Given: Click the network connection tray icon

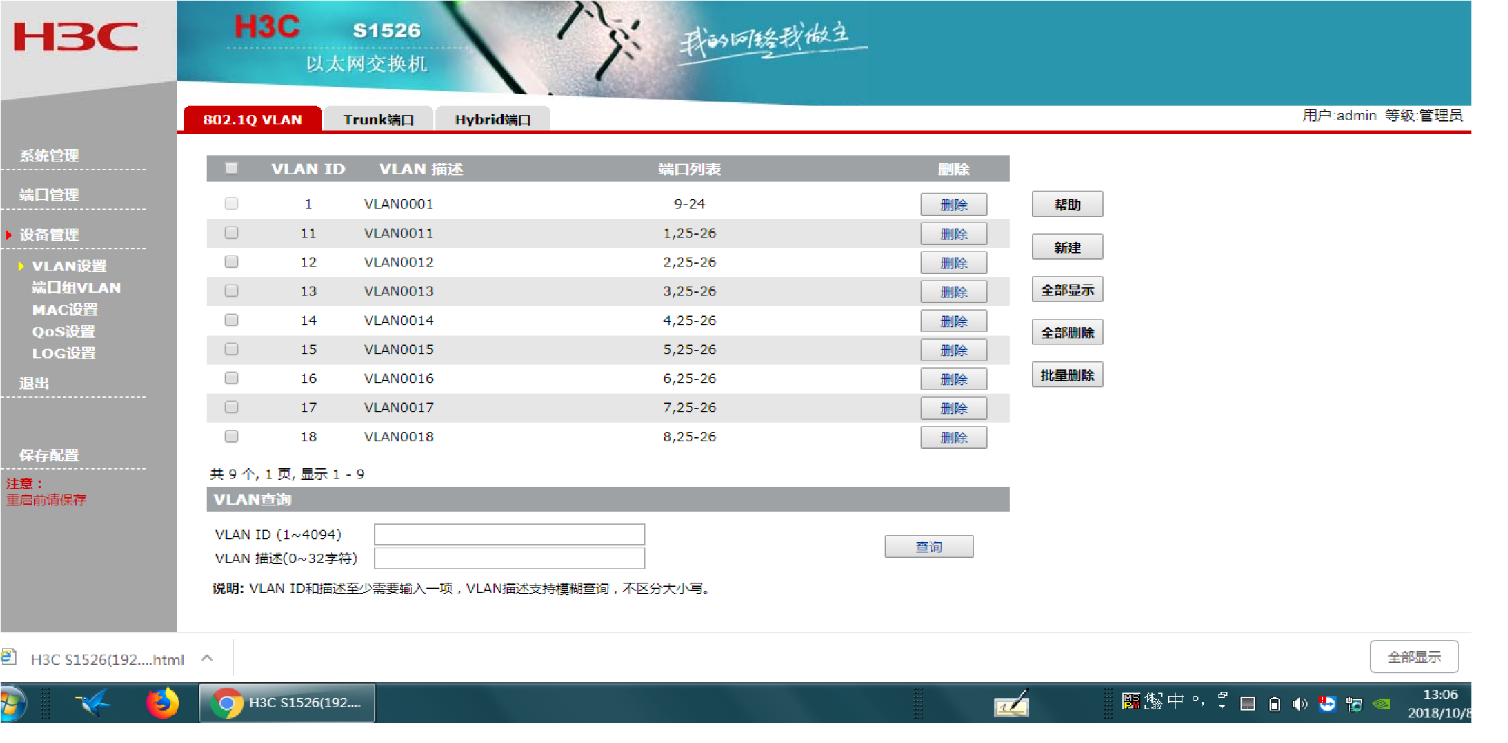Looking at the screenshot, I should (x=1354, y=704).
